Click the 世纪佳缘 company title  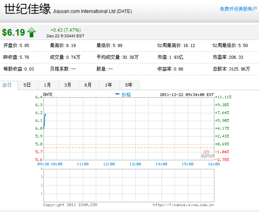pos(27,9)
